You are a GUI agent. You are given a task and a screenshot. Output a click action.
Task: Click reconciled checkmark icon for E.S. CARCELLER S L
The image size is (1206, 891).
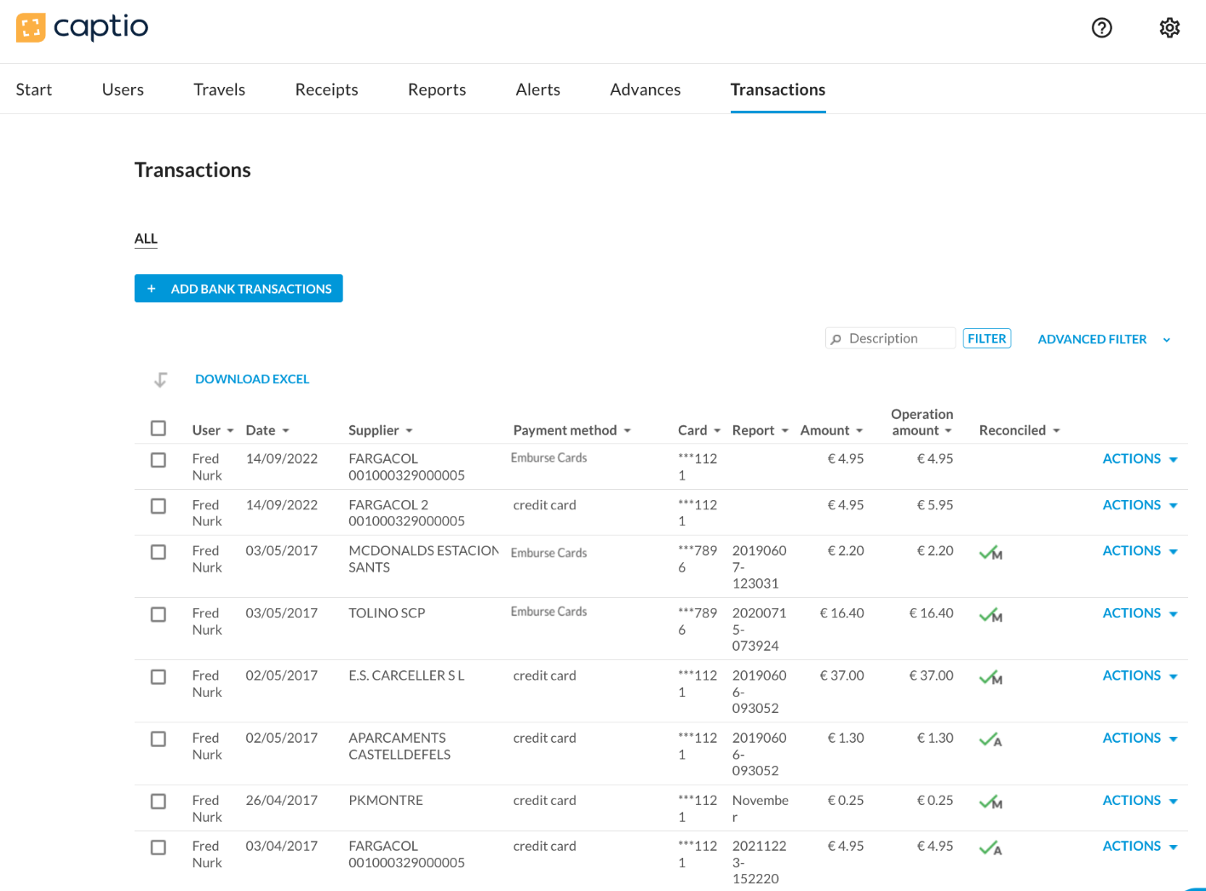(x=991, y=677)
